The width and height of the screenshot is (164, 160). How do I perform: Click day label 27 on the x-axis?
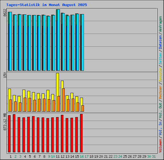click(x=135, y=156)
